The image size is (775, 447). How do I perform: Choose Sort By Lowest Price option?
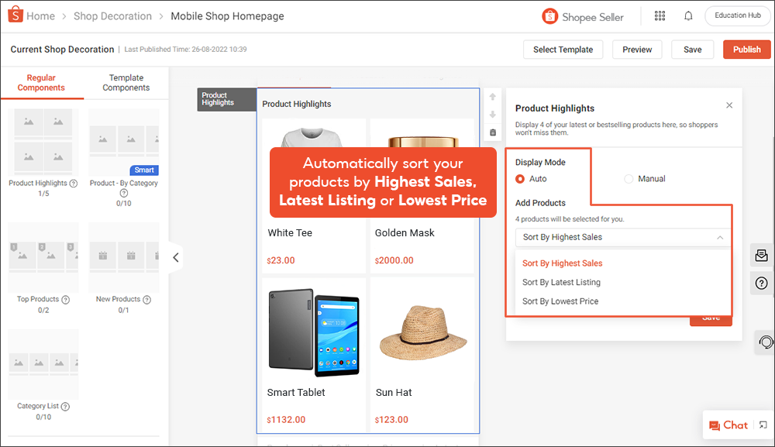tap(560, 301)
